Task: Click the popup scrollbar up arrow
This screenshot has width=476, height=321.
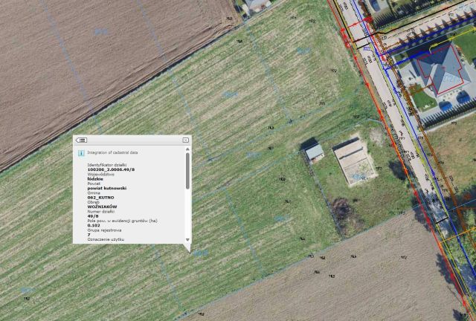Action: (187, 149)
